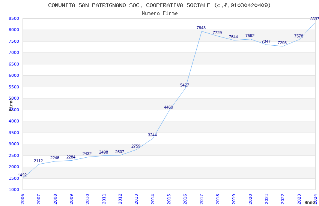Screen dimensions: 319x206
Task: Click y-axis value 5500
Action: click(x=14, y=87)
